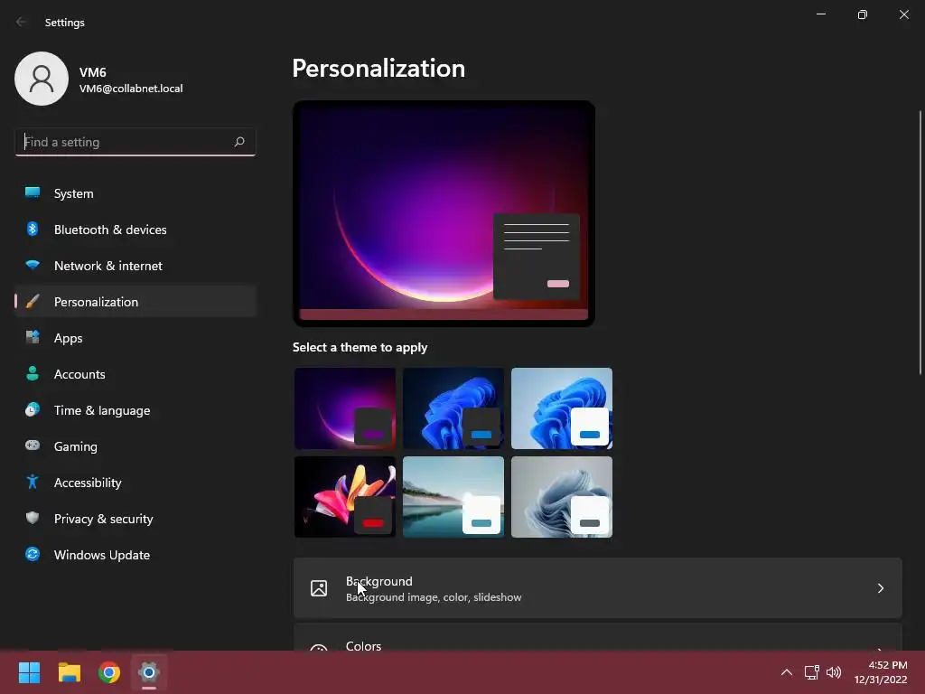
Task: Click the Personalization page heading
Action: pyautogui.click(x=378, y=69)
